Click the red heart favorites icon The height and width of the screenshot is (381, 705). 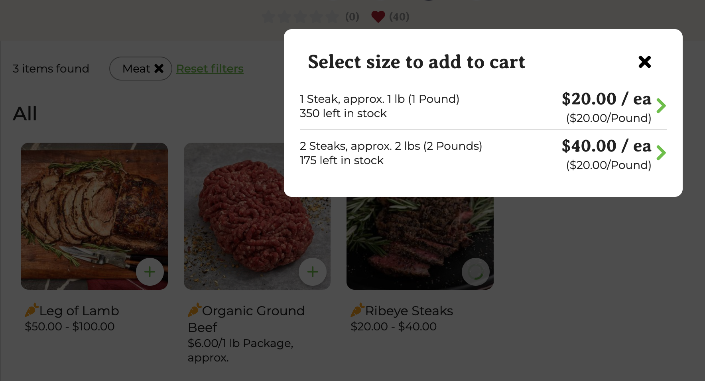tap(378, 17)
